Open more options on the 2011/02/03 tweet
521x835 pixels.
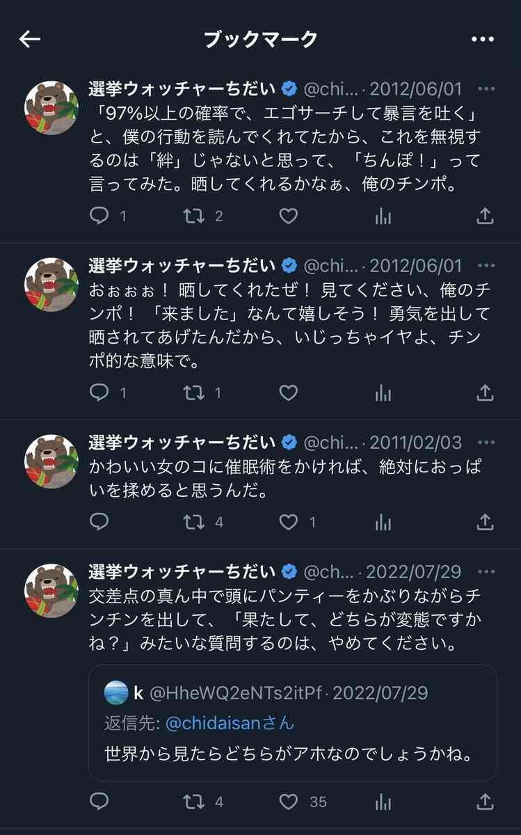[487, 443]
